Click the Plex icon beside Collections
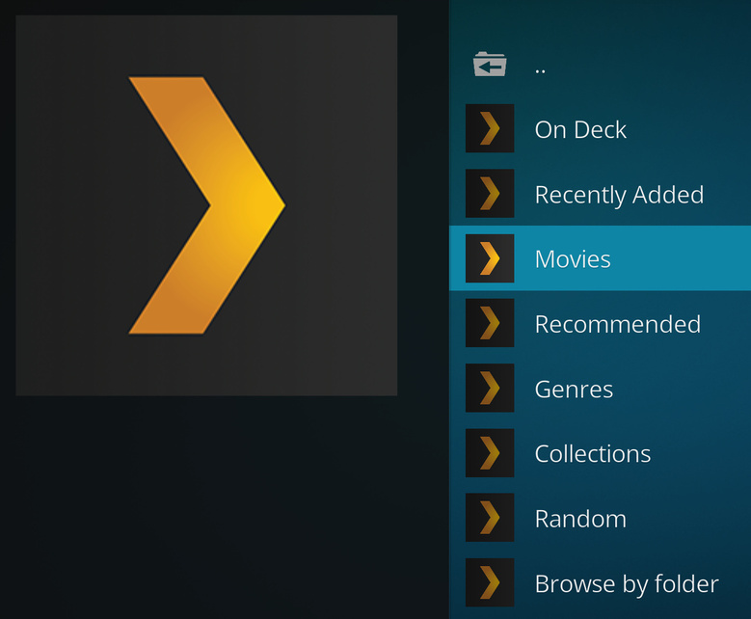 [490, 453]
